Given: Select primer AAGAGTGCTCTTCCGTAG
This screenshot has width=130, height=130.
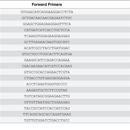Looking at the screenshot, I should point(47,90).
